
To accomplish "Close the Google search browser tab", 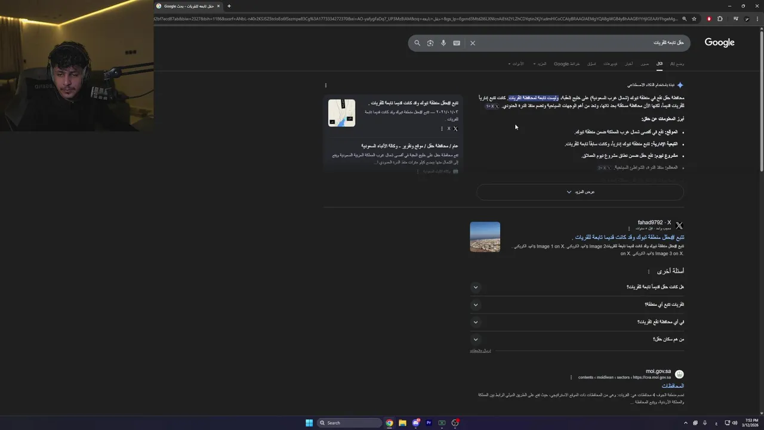I will (x=218, y=6).
